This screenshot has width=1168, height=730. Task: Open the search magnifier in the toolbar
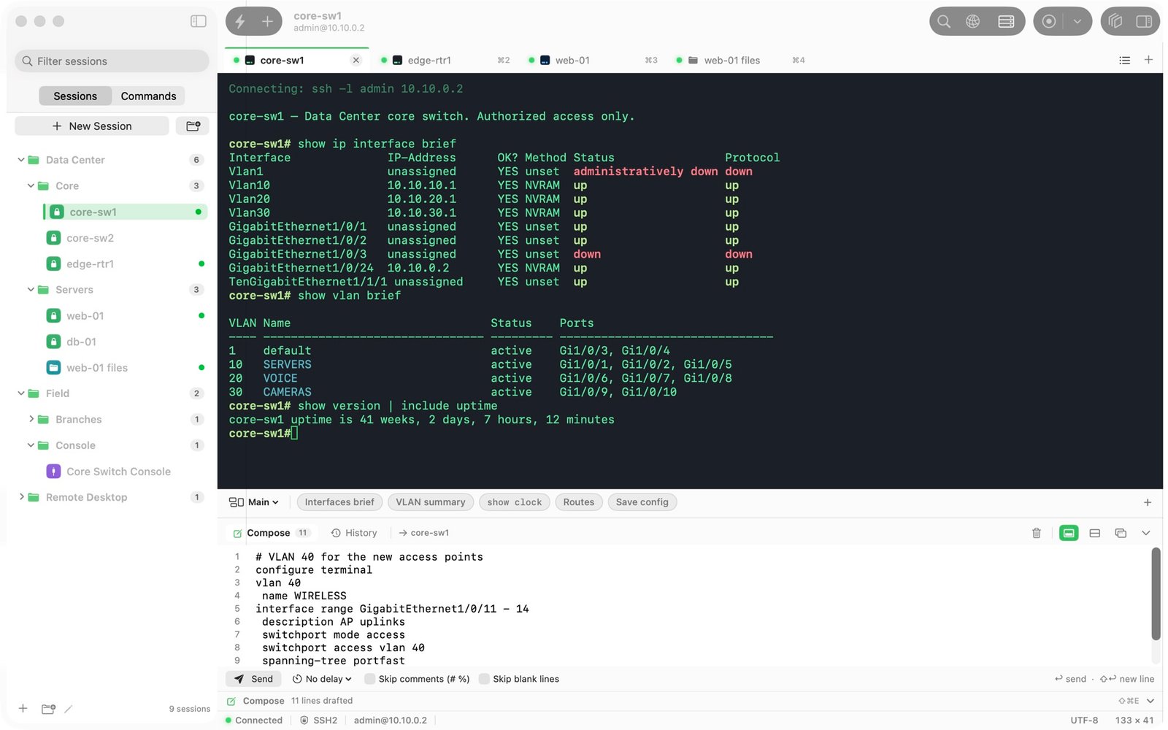point(944,21)
